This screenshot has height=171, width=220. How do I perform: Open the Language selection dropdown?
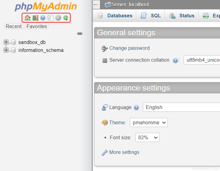click(x=182, y=107)
